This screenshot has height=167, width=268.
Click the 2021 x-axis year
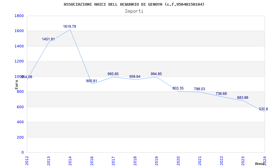click(x=200, y=161)
